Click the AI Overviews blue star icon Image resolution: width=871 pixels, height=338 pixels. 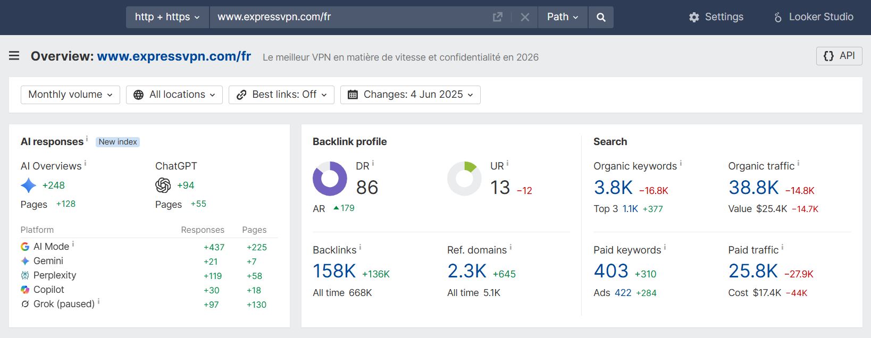pyautogui.click(x=28, y=185)
